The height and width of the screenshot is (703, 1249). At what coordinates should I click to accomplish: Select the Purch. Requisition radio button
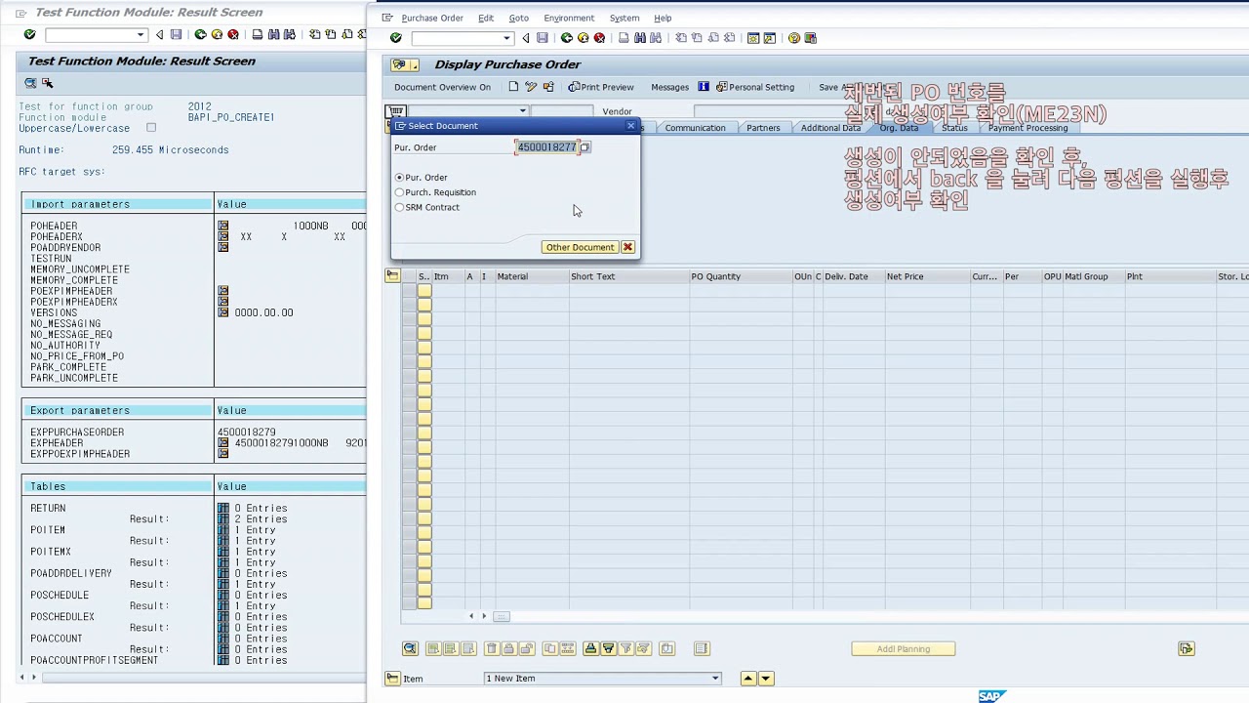point(399,192)
